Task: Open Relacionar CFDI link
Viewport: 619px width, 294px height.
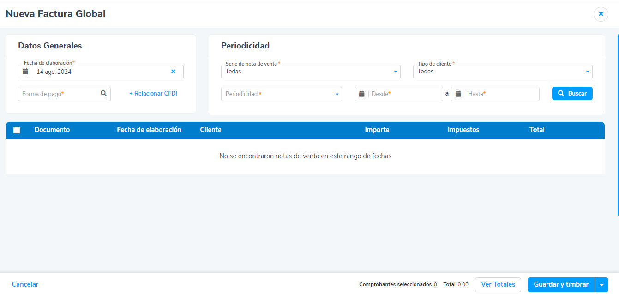Action: point(153,93)
